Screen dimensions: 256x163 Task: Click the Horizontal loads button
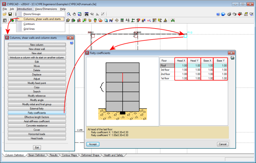(x=37, y=134)
